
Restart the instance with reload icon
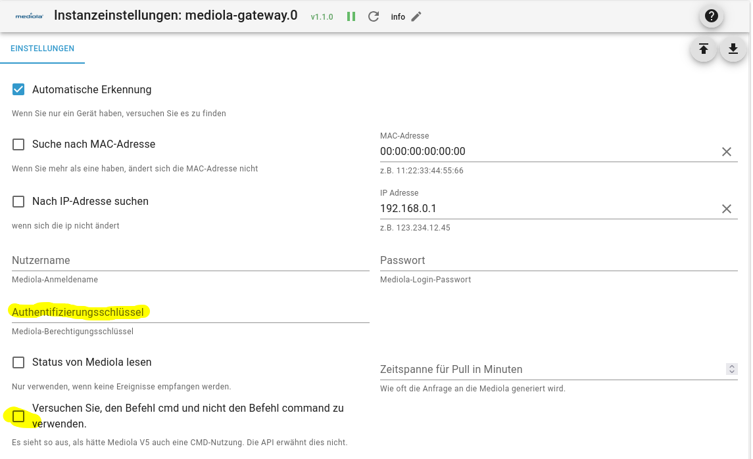tap(374, 17)
